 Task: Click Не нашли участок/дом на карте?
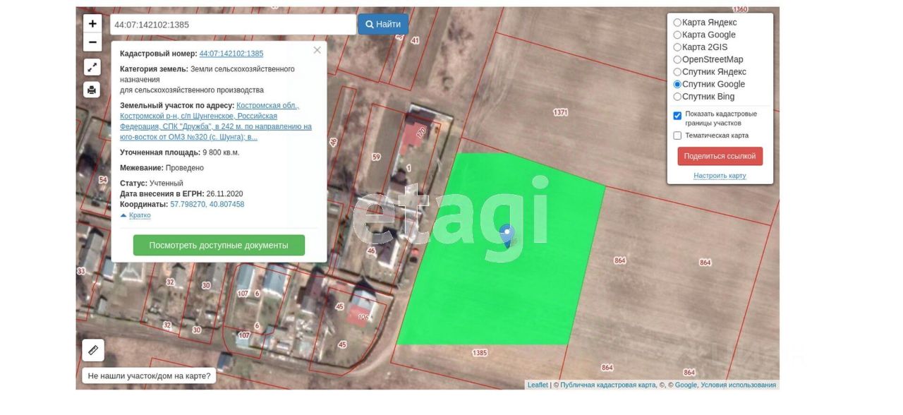click(149, 375)
